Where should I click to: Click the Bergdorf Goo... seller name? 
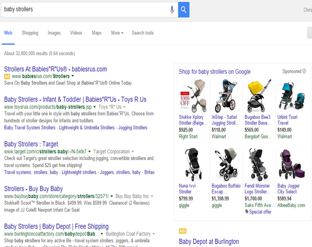258,137
